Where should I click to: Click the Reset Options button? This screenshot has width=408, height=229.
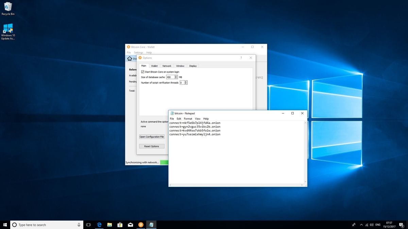coord(151,146)
